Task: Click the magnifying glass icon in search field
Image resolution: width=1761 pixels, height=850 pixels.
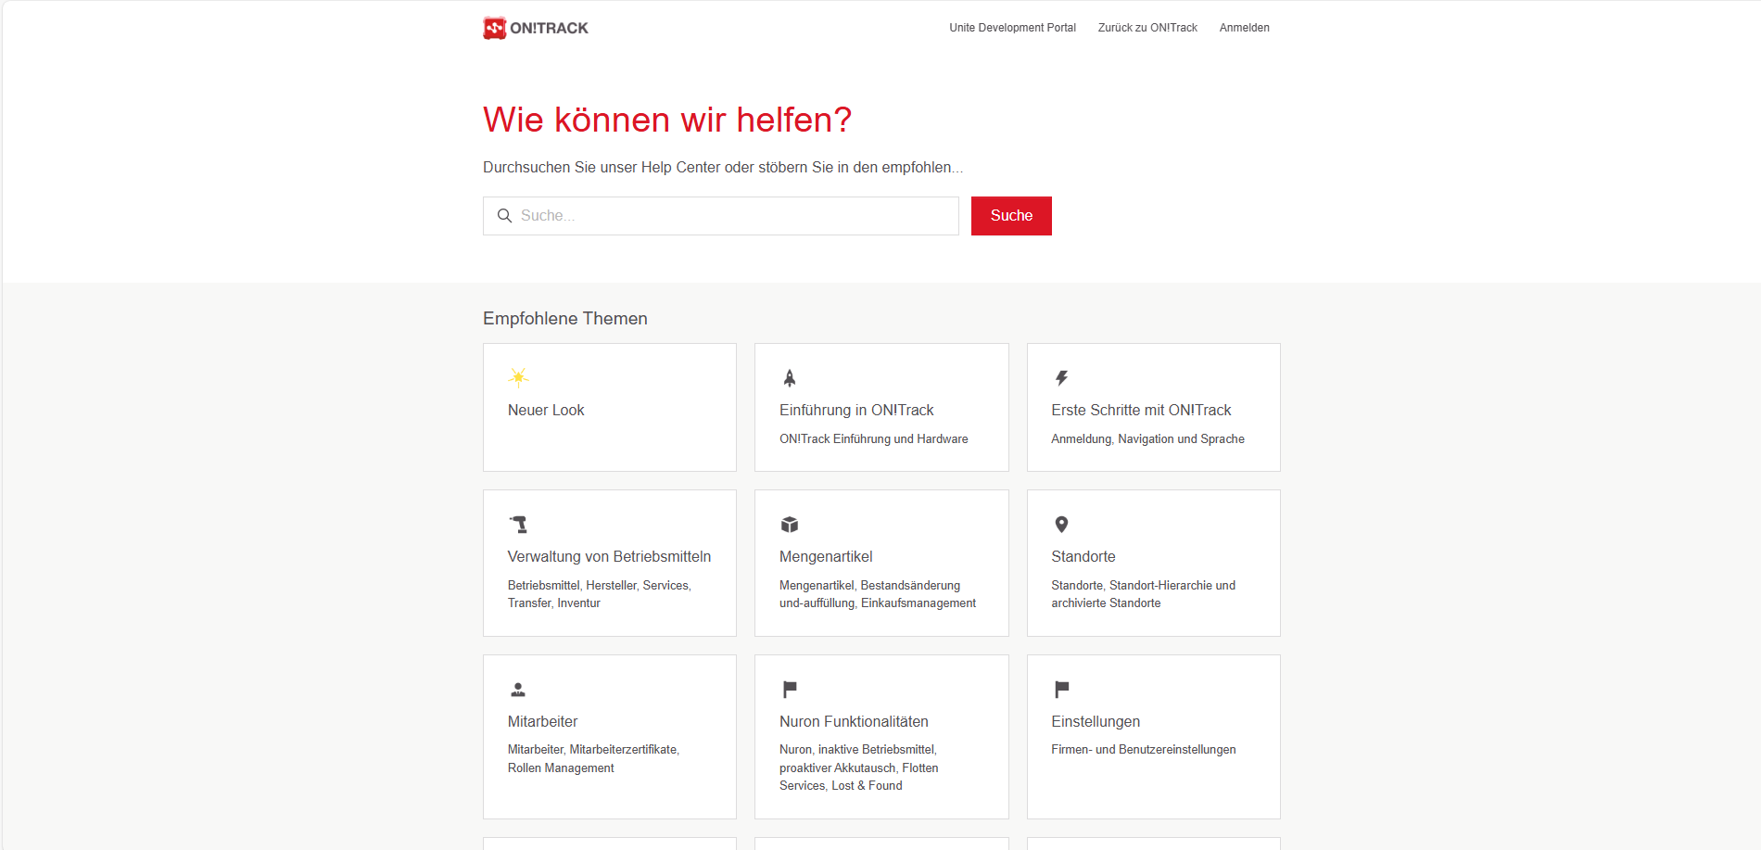Action: point(504,216)
